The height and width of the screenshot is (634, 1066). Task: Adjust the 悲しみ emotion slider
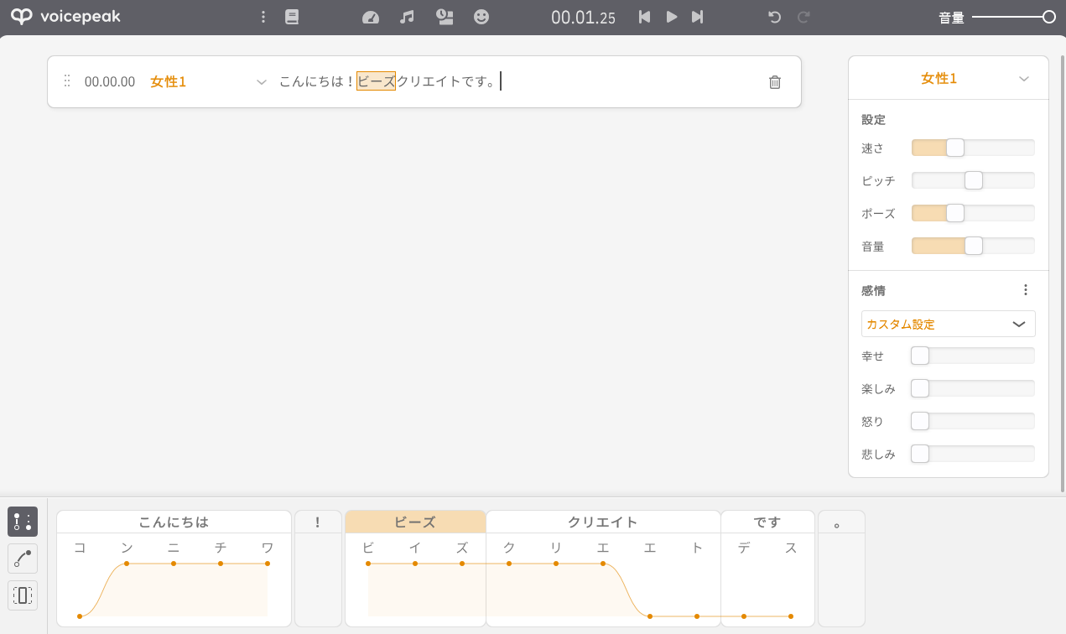[x=973, y=454]
